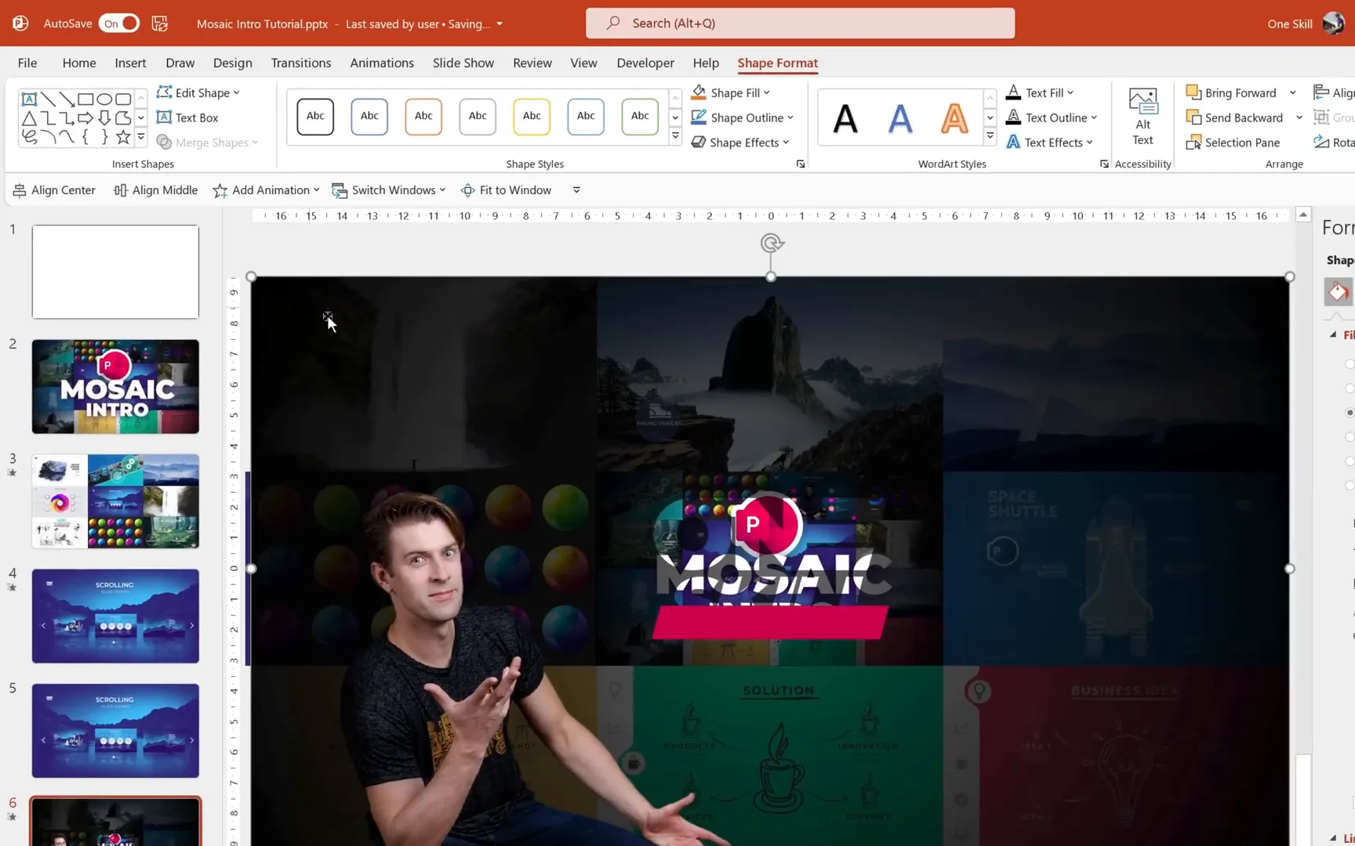The width and height of the screenshot is (1355, 846).
Task: Open the One Skill account avatar
Action: [1332, 23]
